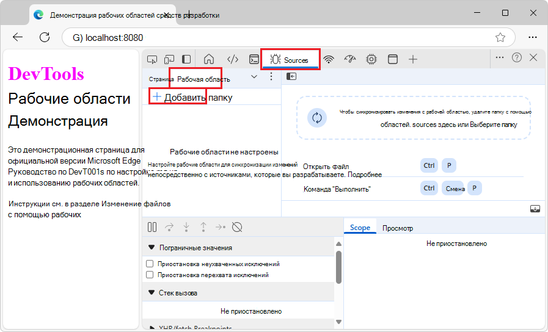Click the sync workspace circular icon
This screenshot has width=548, height=332.
pyautogui.click(x=317, y=118)
